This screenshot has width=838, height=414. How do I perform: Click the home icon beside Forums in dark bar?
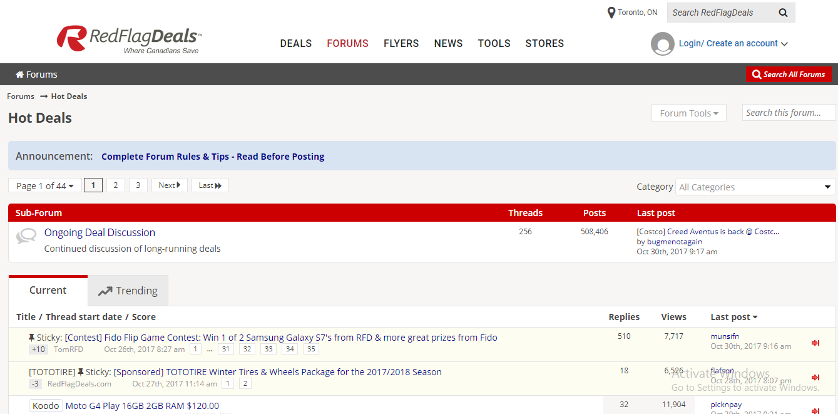click(x=20, y=75)
